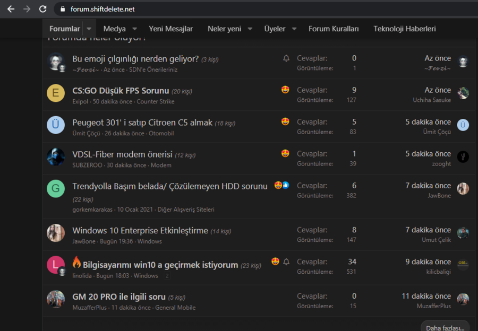Open Exipol's profile link

[80, 101]
